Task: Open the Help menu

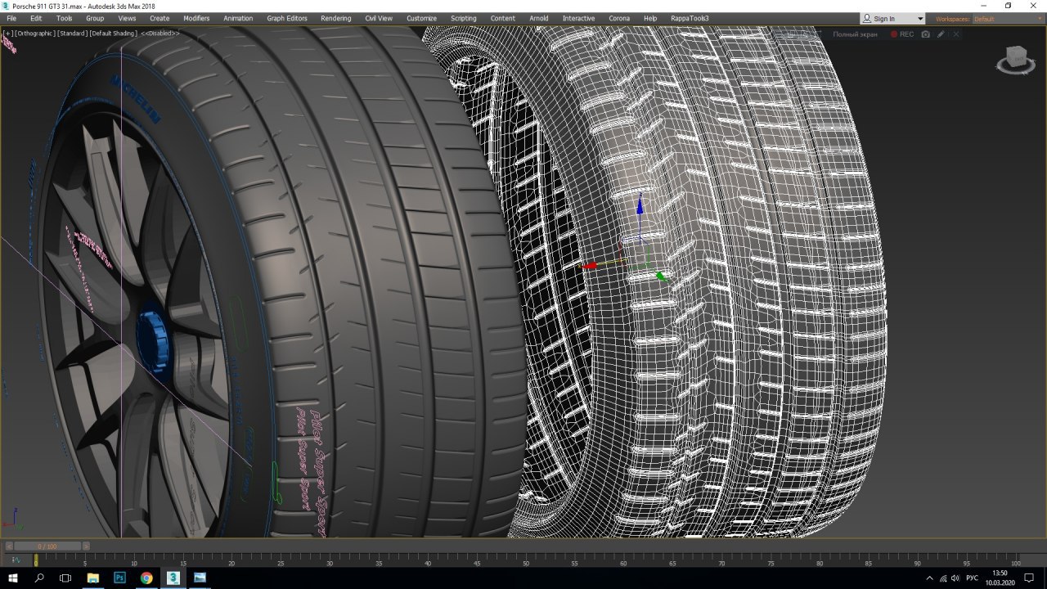Action: point(650,18)
